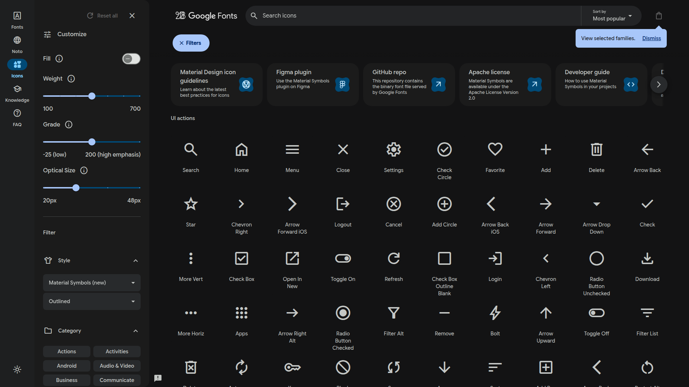689x387 pixels.
Task: Open the shopping bag selected families icon
Action: [658, 16]
